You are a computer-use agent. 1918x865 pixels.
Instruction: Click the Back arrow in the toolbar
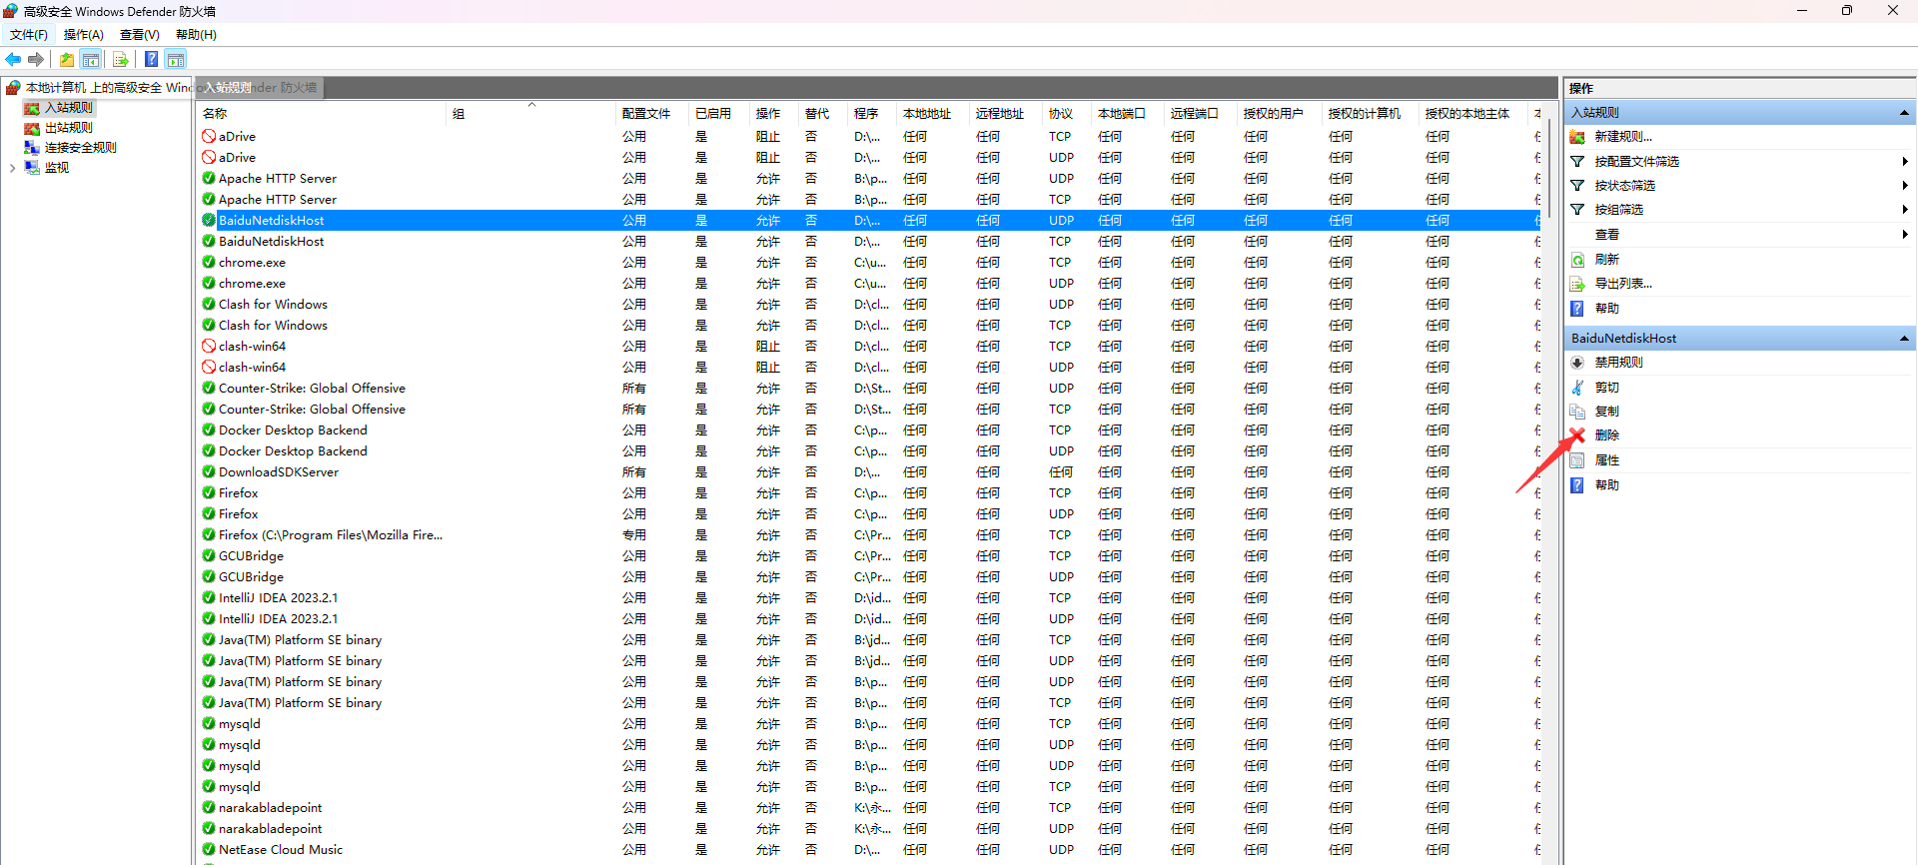point(13,60)
